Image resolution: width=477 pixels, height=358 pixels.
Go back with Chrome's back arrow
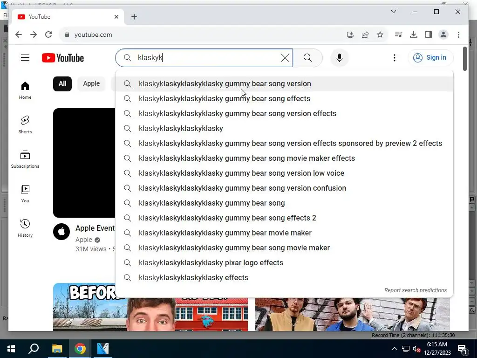tap(19, 34)
